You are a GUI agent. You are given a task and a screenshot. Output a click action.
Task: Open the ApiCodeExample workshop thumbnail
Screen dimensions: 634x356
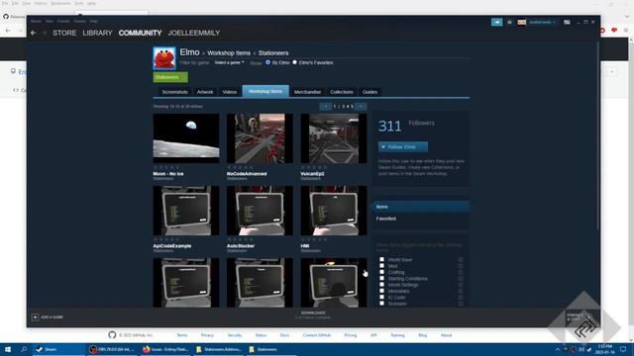pos(186,211)
